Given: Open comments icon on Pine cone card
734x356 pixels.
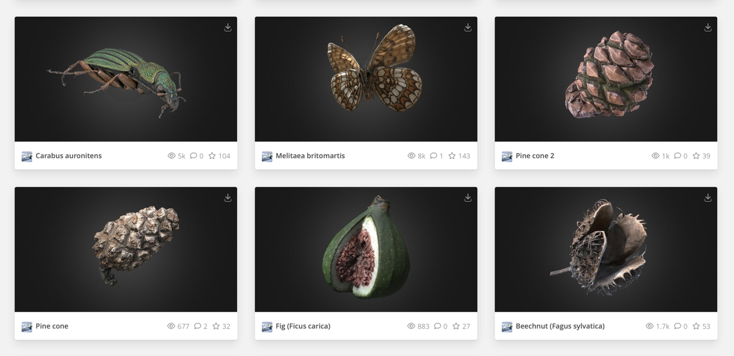Looking at the screenshot, I should (197, 326).
